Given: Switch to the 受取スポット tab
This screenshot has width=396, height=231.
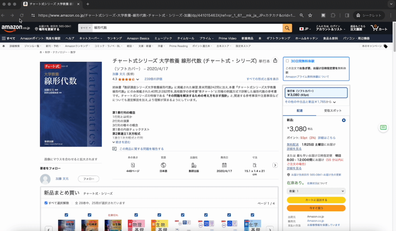Looking at the screenshot, I should 333,111.
